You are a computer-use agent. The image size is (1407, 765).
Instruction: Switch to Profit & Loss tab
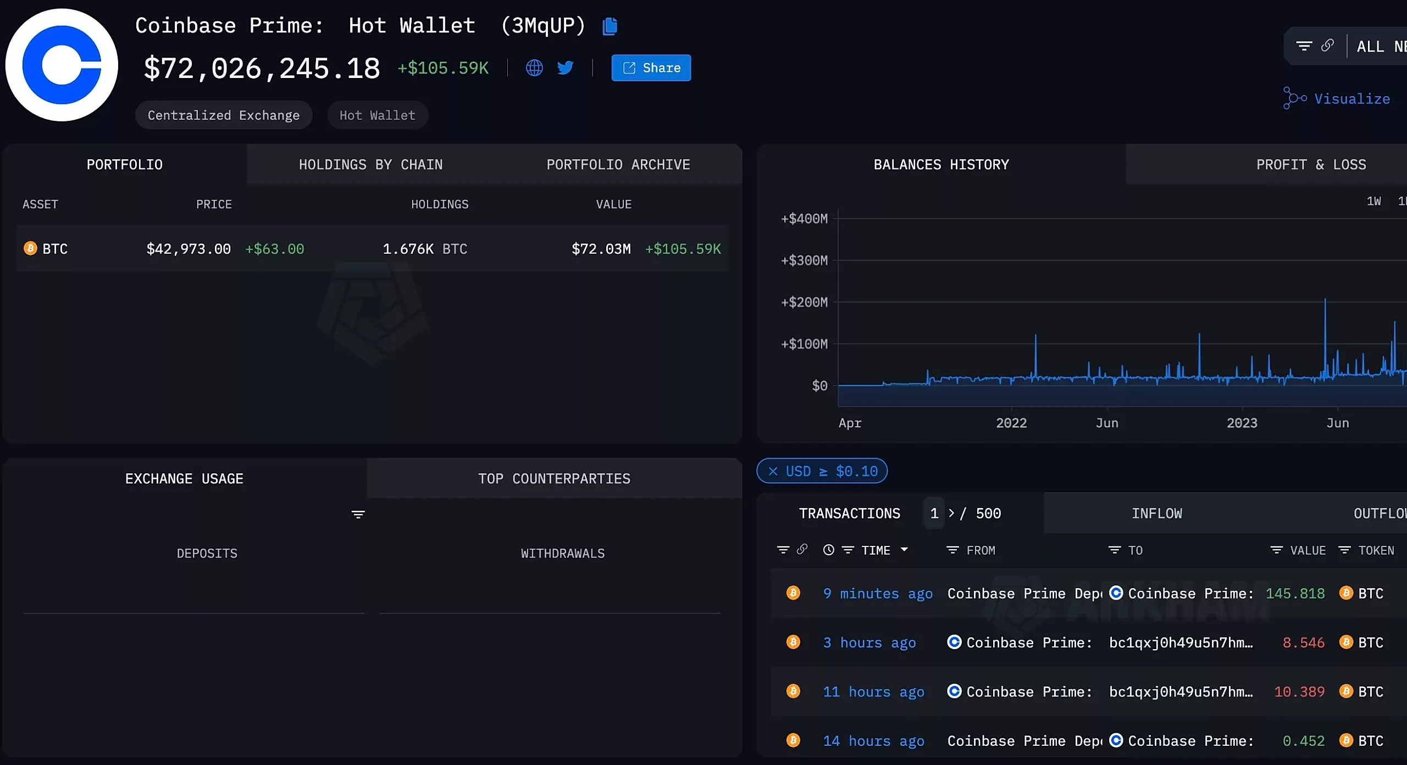1311,164
